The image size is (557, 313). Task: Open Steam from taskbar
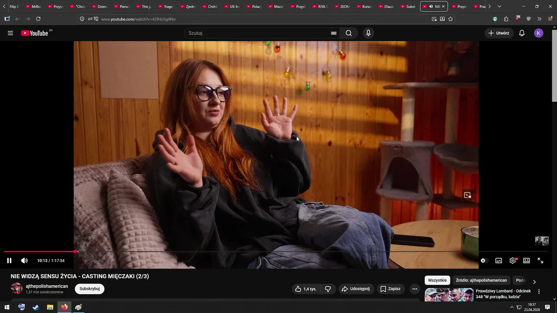click(x=36, y=307)
